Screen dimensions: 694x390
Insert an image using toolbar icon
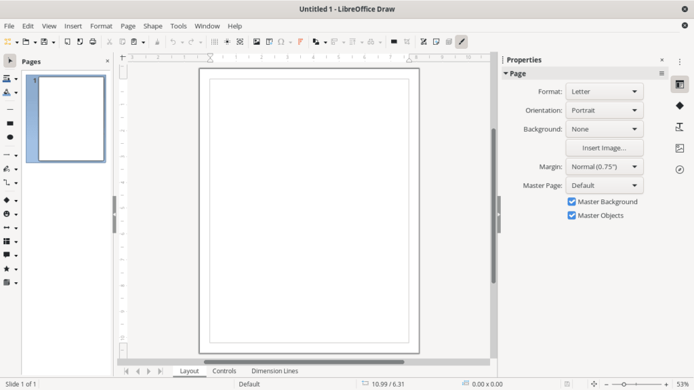257,42
